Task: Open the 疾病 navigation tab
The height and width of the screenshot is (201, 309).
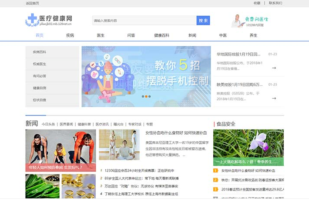Action: click(70, 35)
